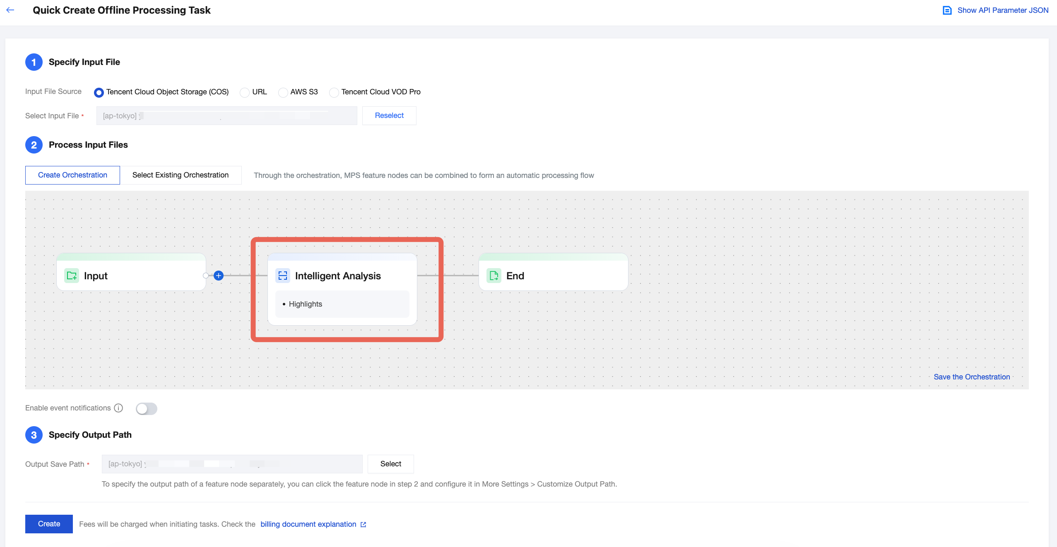This screenshot has height=547, width=1057.
Task: Click the event notifications info icon
Action: click(x=118, y=408)
